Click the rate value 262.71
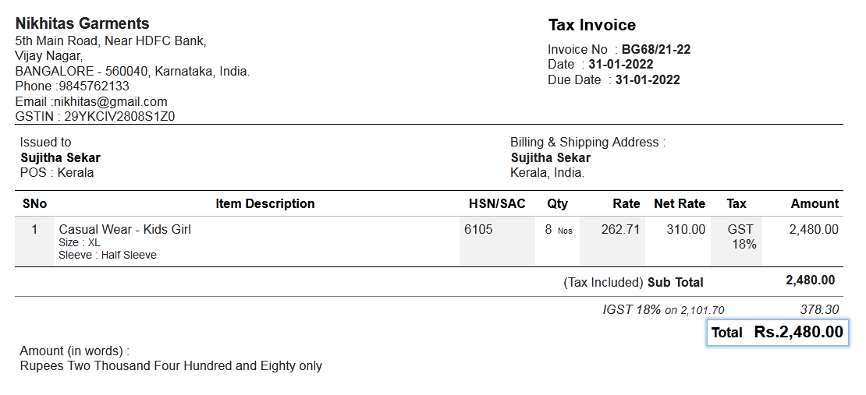 coord(620,230)
